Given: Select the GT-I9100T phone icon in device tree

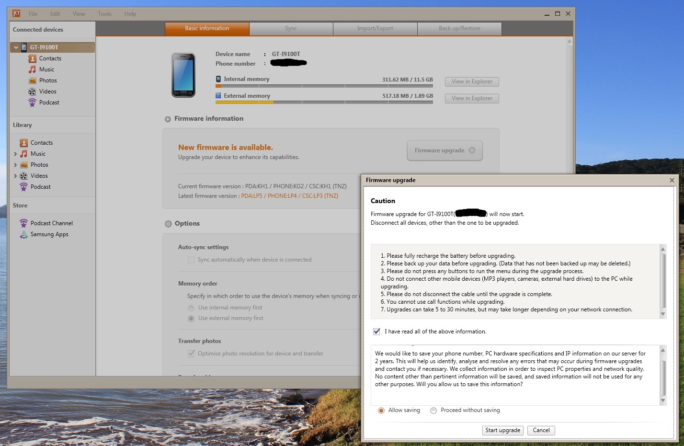Looking at the screenshot, I should coord(24,47).
